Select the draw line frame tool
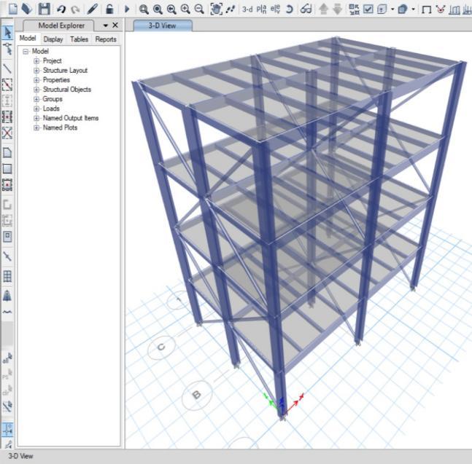This screenshot has height=464, width=472. coord(7,68)
